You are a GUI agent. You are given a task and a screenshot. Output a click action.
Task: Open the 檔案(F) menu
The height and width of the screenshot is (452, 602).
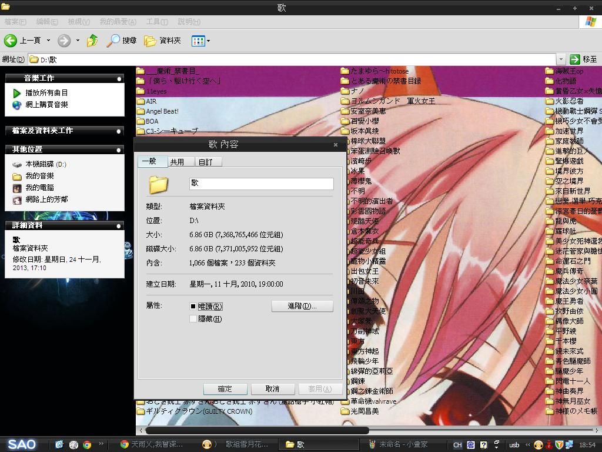(15, 22)
